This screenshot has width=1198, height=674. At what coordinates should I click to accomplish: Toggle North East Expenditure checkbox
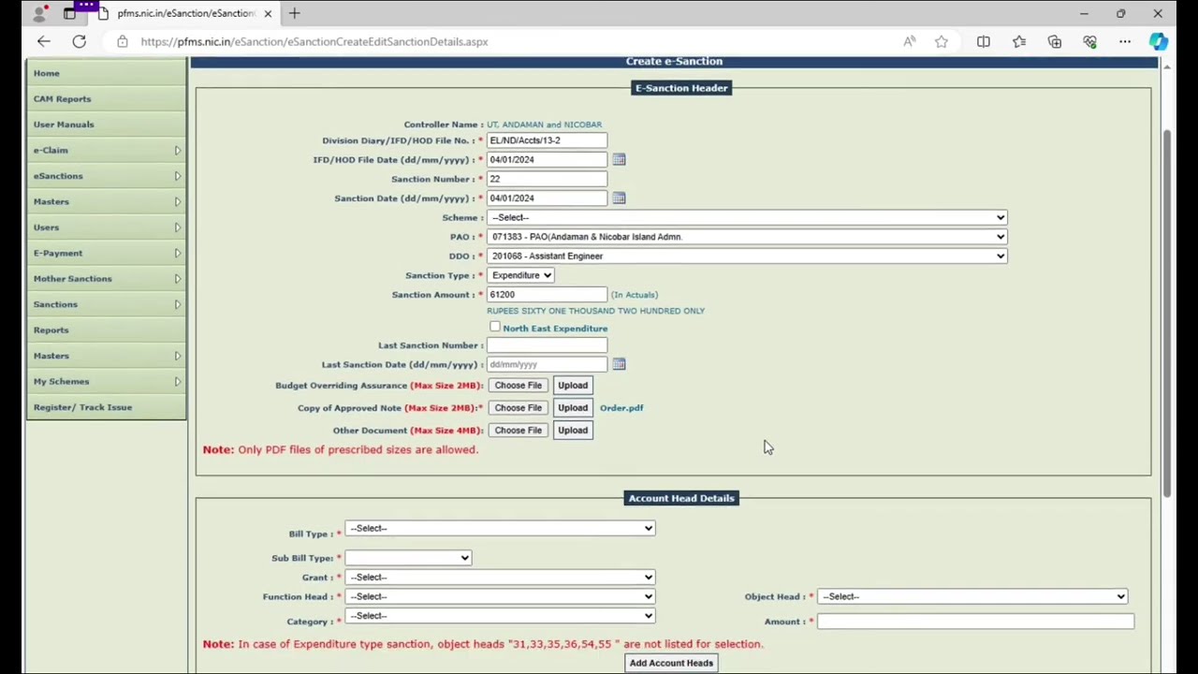click(494, 327)
